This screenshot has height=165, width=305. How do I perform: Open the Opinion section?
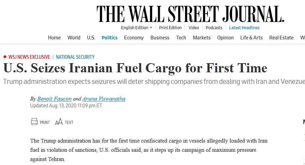click(x=225, y=38)
